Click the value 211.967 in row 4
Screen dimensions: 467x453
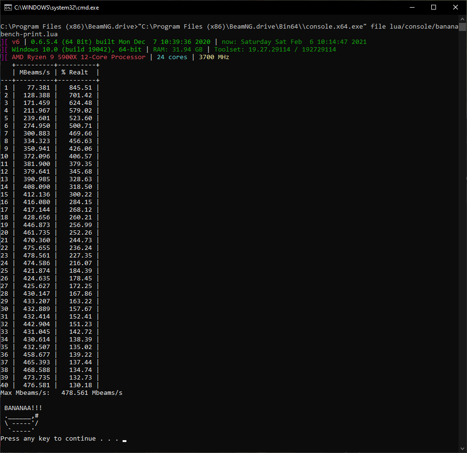pyautogui.click(x=37, y=111)
